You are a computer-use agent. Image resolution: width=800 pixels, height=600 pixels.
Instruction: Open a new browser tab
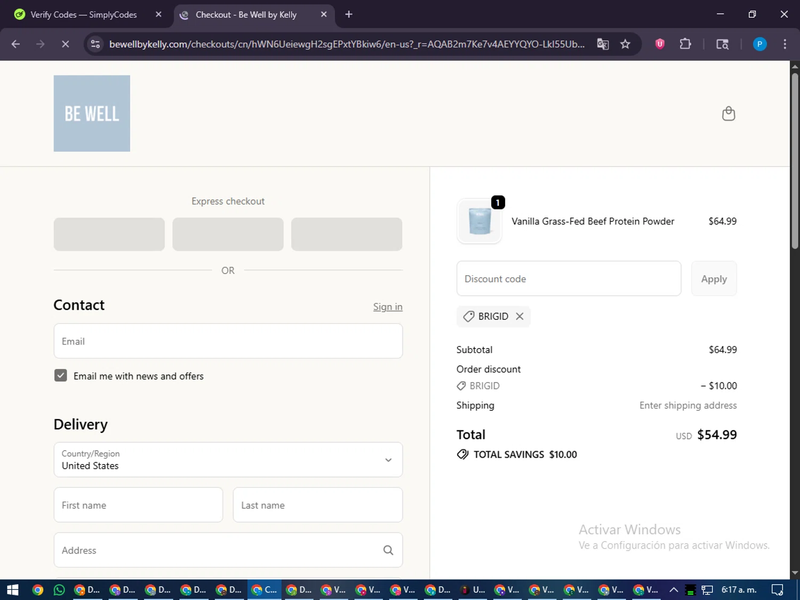(x=349, y=14)
